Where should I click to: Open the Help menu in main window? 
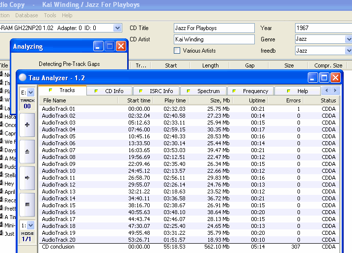[67, 15]
